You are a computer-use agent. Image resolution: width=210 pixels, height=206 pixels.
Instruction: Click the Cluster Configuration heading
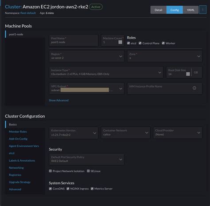pyautogui.click(x=25, y=116)
